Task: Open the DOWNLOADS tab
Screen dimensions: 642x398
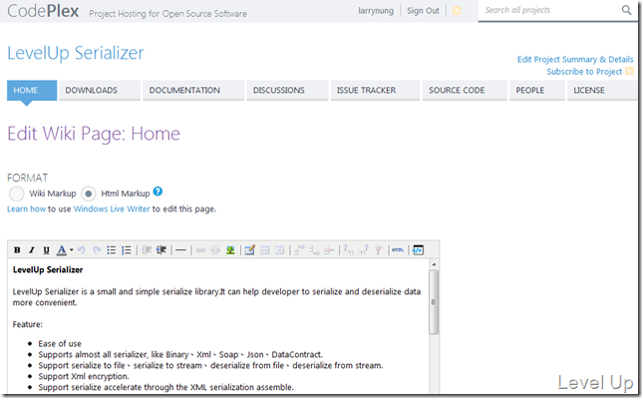Action: [100, 90]
